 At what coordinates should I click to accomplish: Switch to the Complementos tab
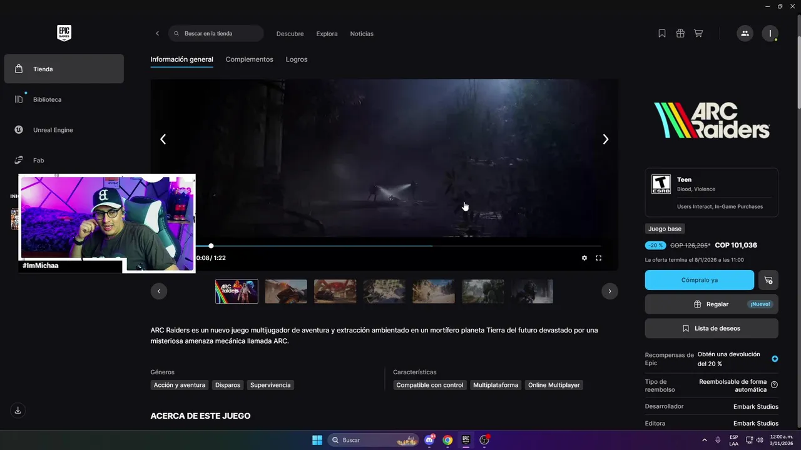pyautogui.click(x=249, y=59)
